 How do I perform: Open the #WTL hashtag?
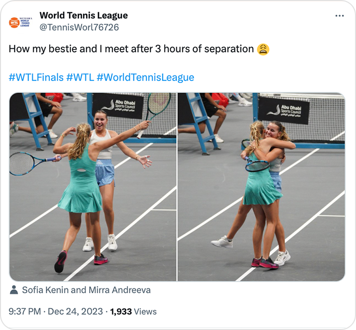(80, 77)
